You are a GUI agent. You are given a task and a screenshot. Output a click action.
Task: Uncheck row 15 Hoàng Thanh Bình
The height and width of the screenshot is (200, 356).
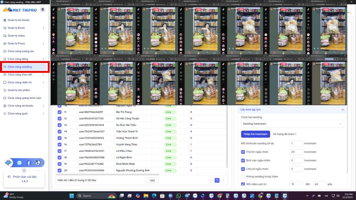[x=59, y=138]
